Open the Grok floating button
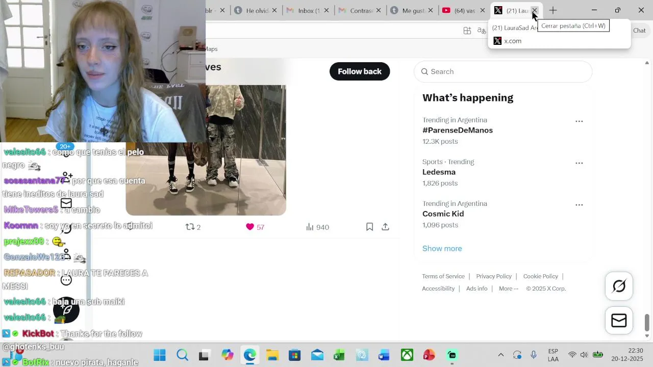This screenshot has height=367, width=653. coord(619,286)
